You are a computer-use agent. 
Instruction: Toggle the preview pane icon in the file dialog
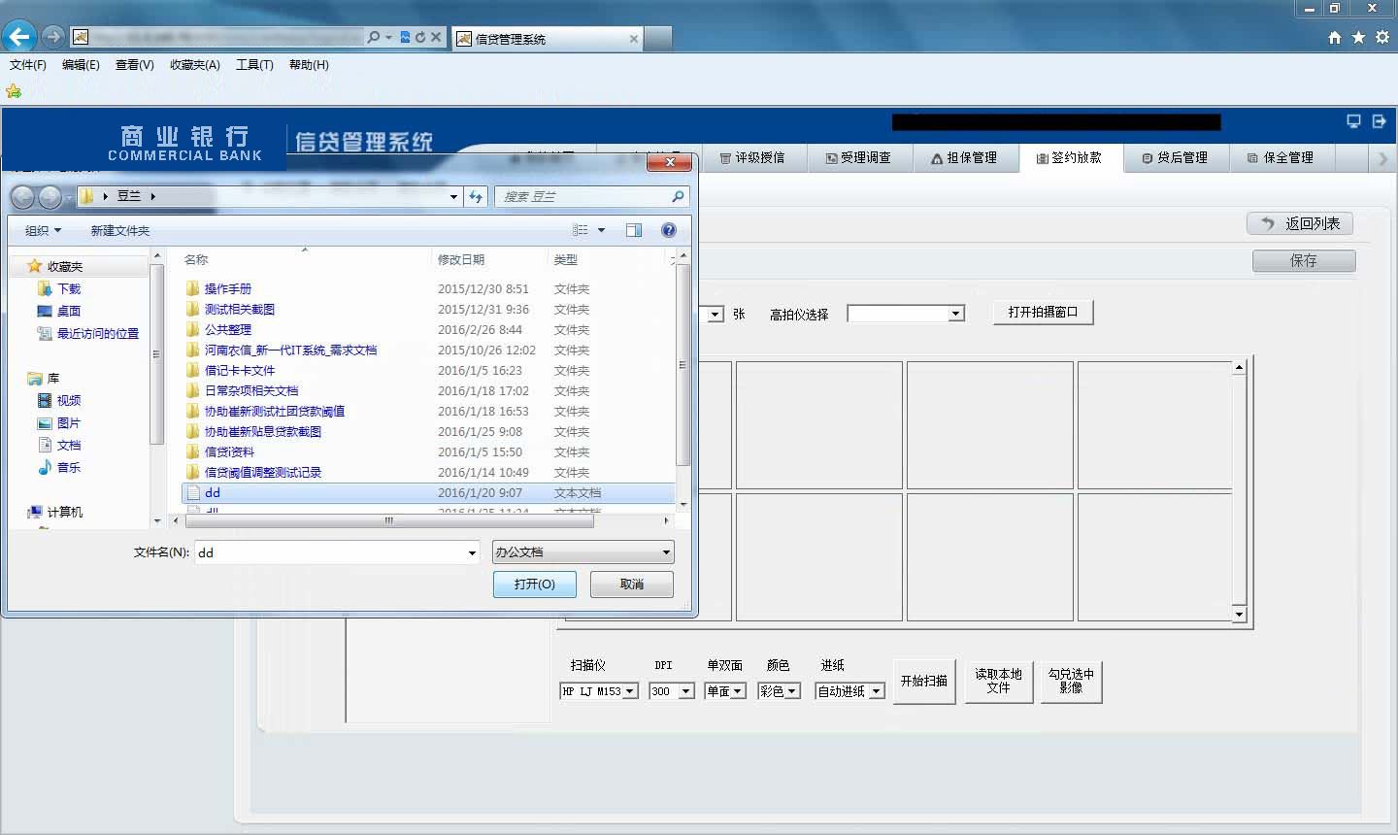(634, 230)
